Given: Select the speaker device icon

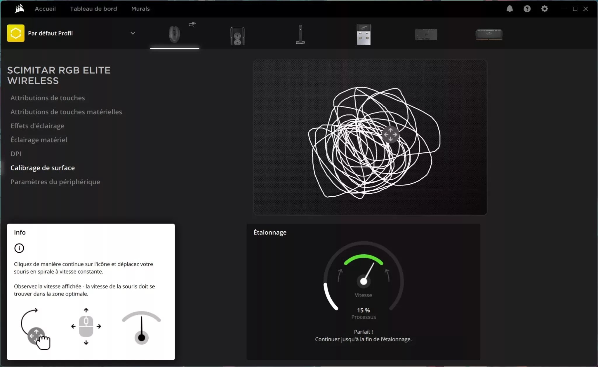Looking at the screenshot, I should pos(237,36).
